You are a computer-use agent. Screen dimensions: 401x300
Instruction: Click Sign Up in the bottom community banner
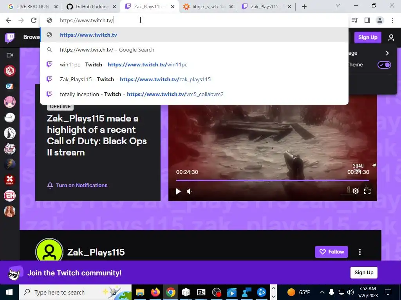pyautogui.click(x=364, y=272)
